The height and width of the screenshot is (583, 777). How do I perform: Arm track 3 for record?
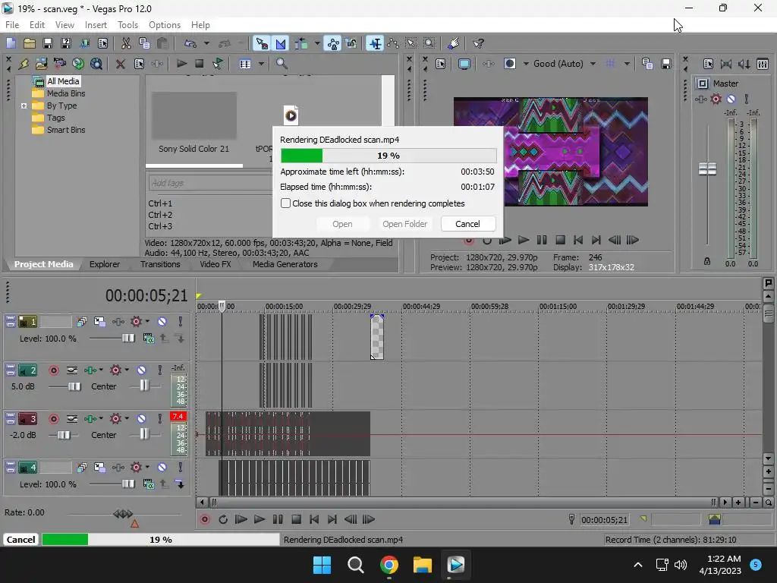[x=54, y=419]
